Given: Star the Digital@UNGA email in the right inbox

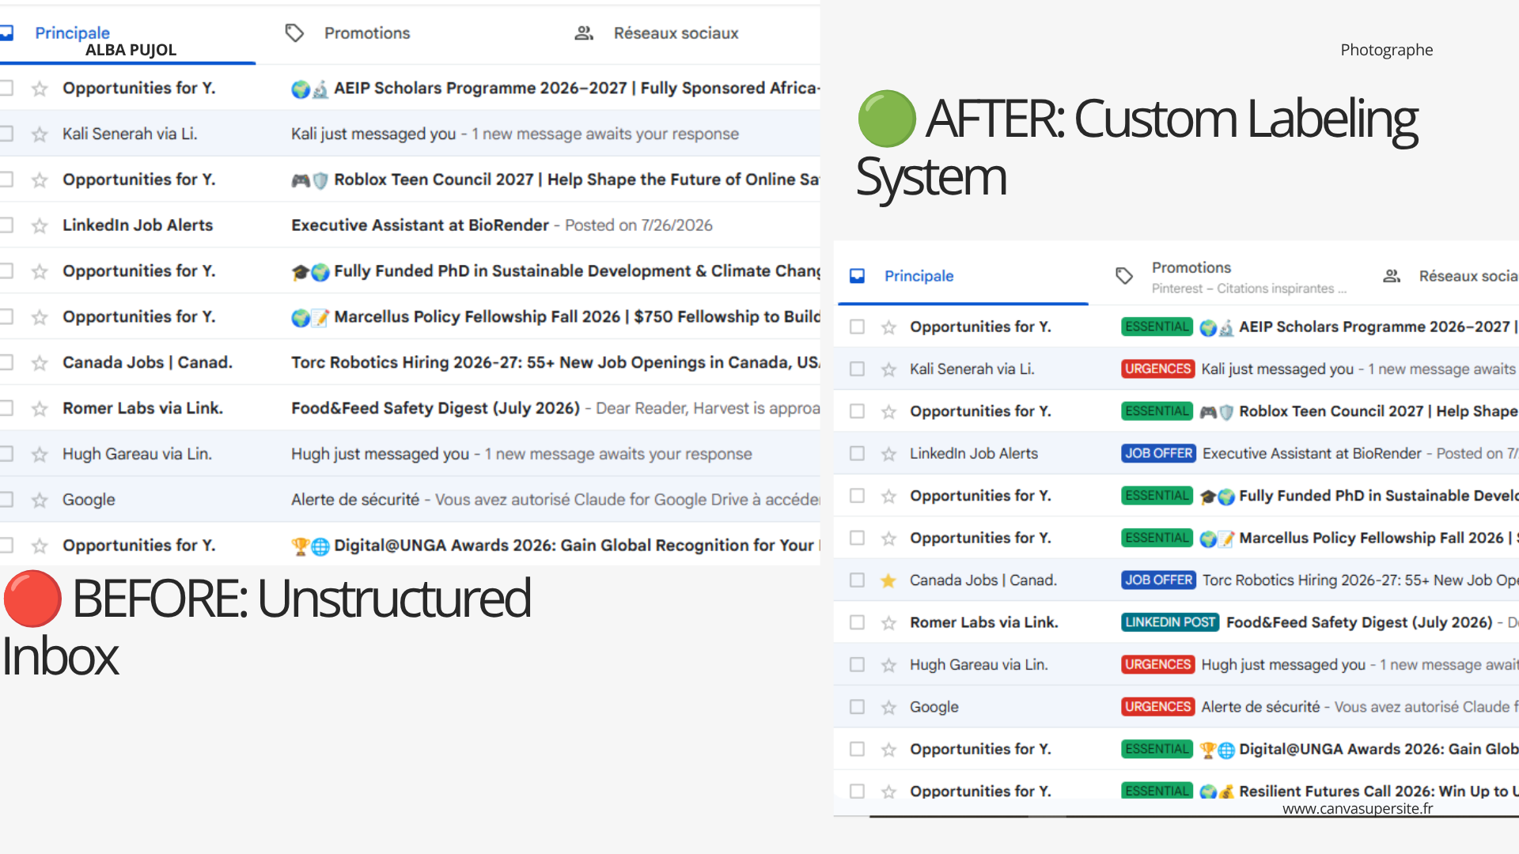Looking at the screenshot, I should [888, 750].
